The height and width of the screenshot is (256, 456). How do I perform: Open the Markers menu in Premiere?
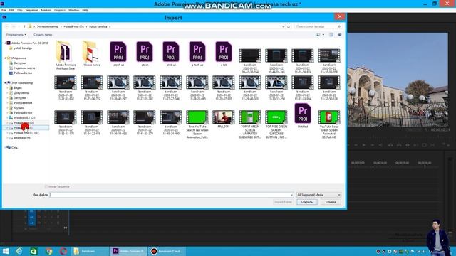(46, 10)
